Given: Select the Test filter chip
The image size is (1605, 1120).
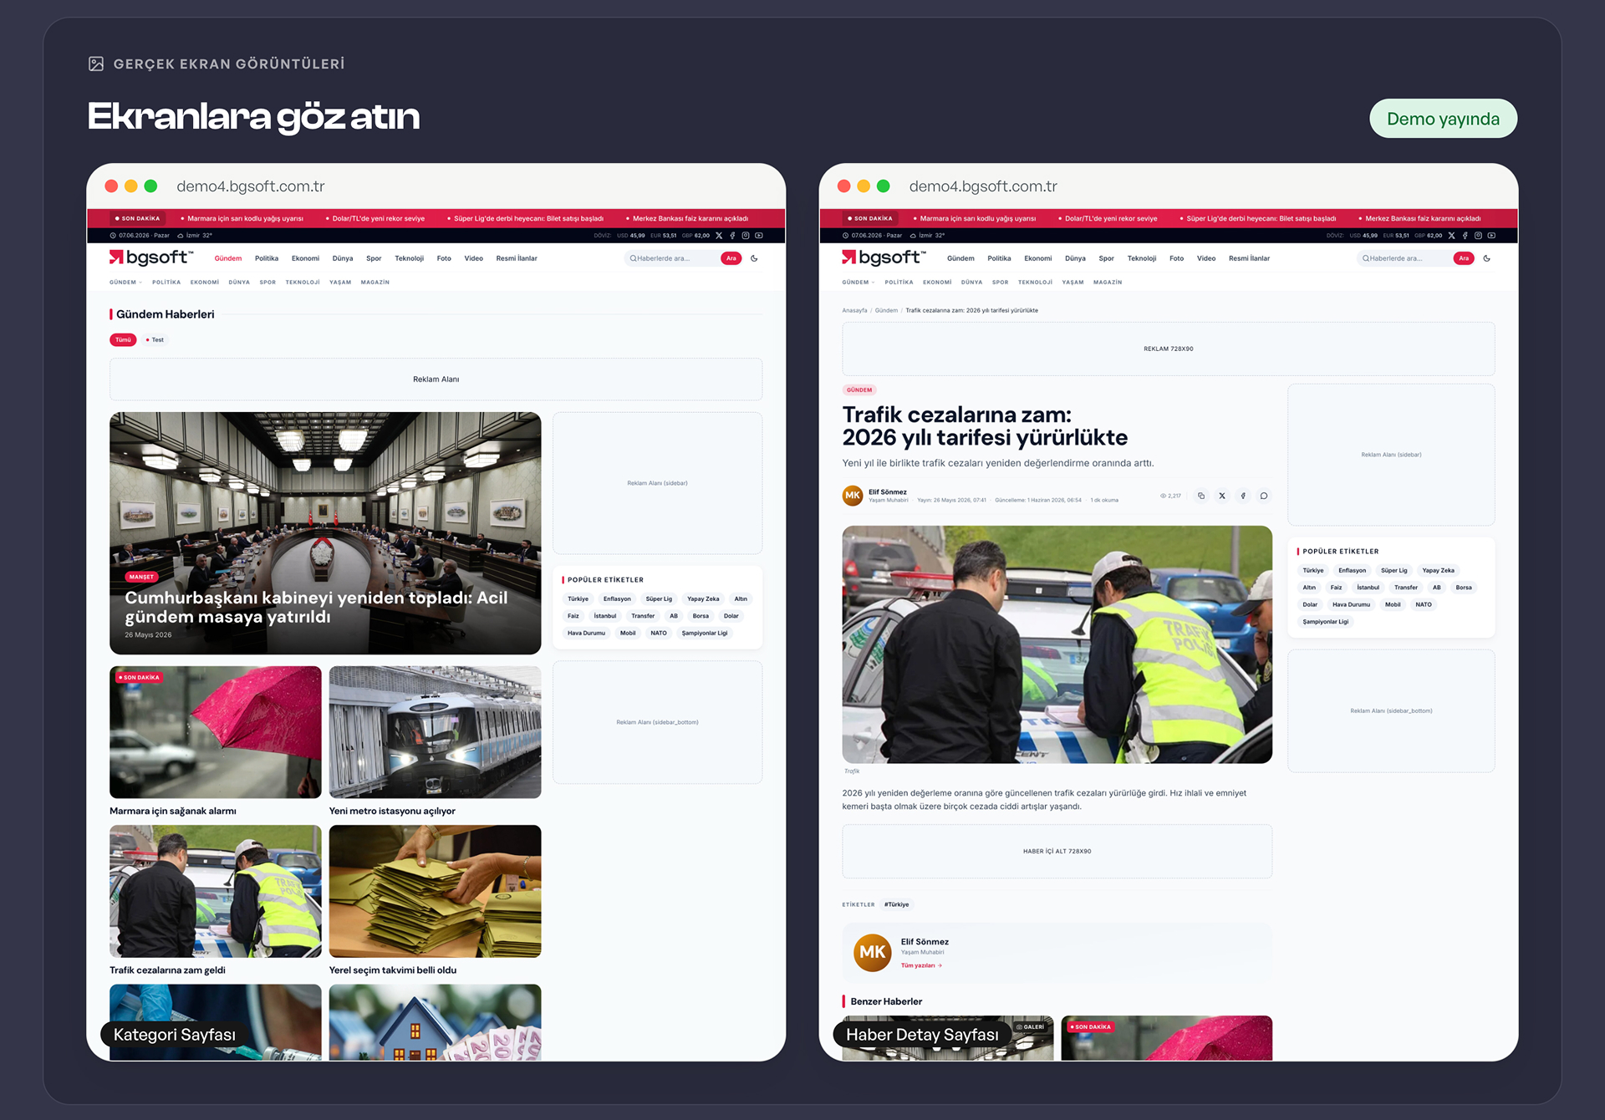Looking at the screenshot, I should tap(155, 339).
